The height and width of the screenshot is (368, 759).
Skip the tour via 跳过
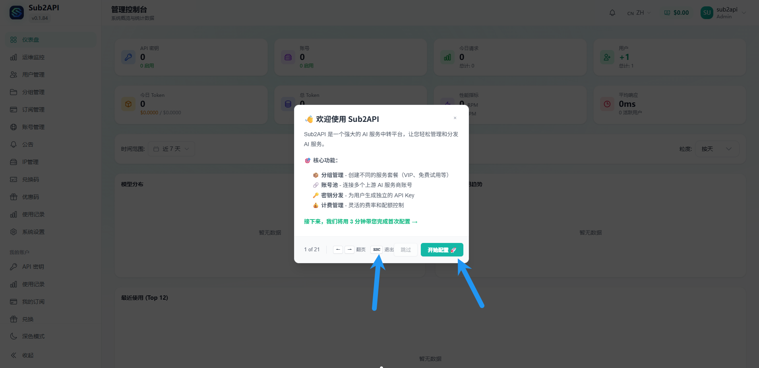pyautogui.click(x=405, y=249)
